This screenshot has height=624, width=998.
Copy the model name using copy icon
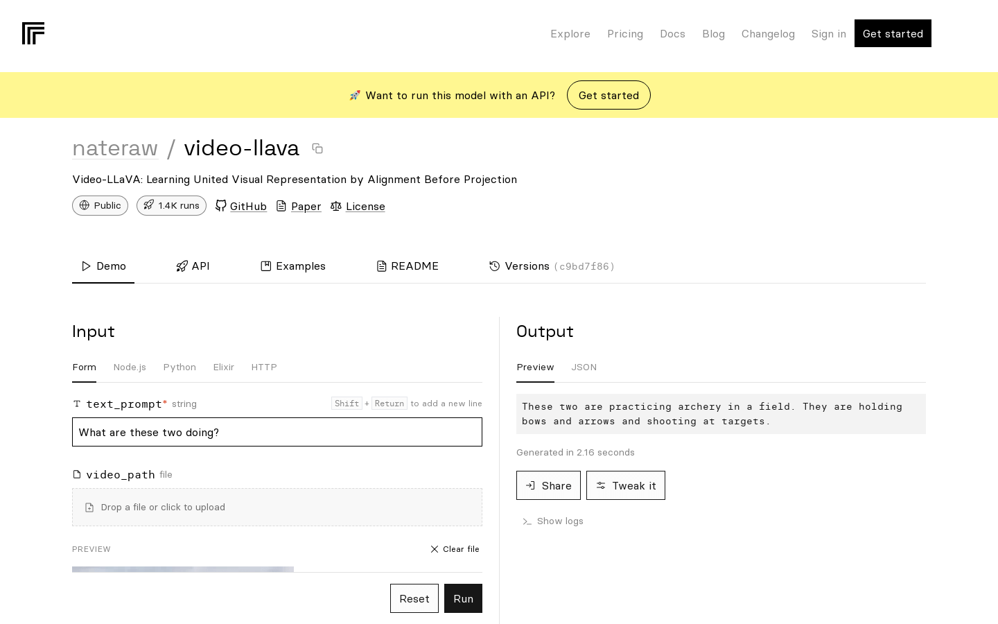tap(317, 148)
